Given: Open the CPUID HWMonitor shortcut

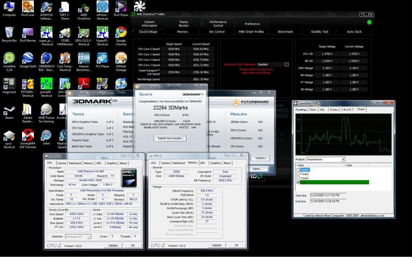Looking at the screenshot, I should point(65,33).
